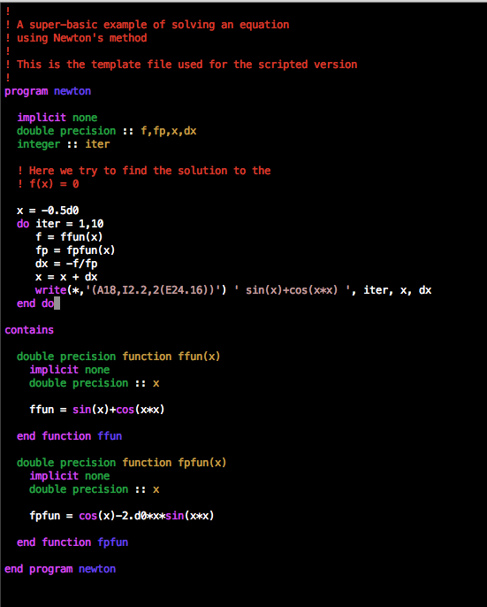This screenshot has width=487, height=607.
Task: Select the initial value '-0.5d0'
Action: point(60,211)
